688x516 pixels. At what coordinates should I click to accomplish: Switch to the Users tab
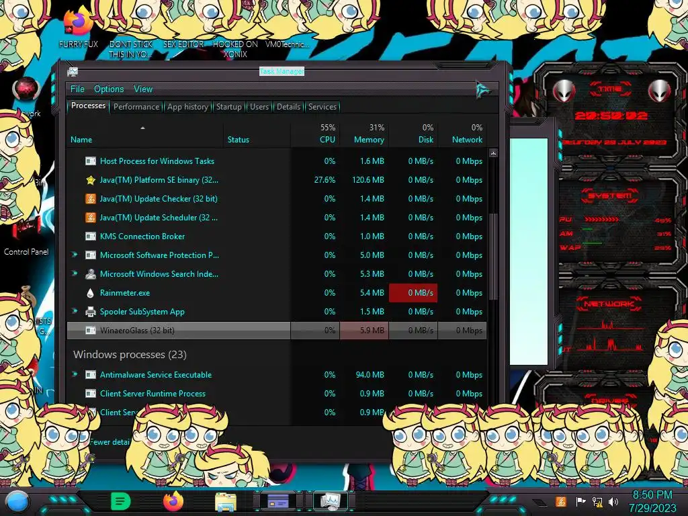click(x=259, y=107)
